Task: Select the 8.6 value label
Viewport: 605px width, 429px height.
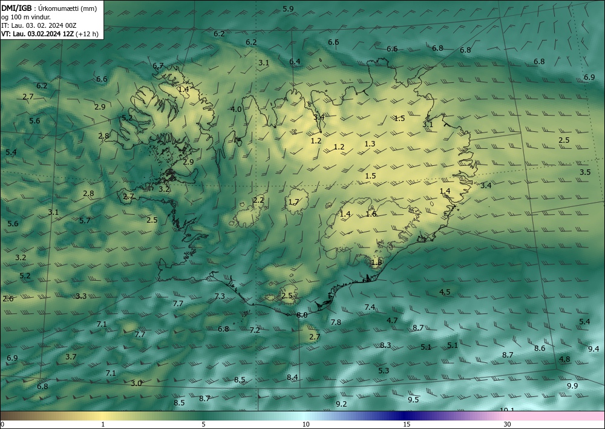Action: point(540,349)
